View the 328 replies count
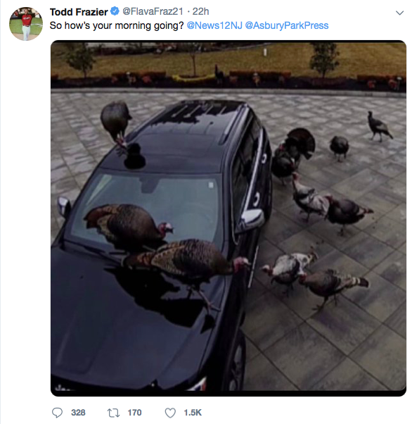 tap(78, 413)
